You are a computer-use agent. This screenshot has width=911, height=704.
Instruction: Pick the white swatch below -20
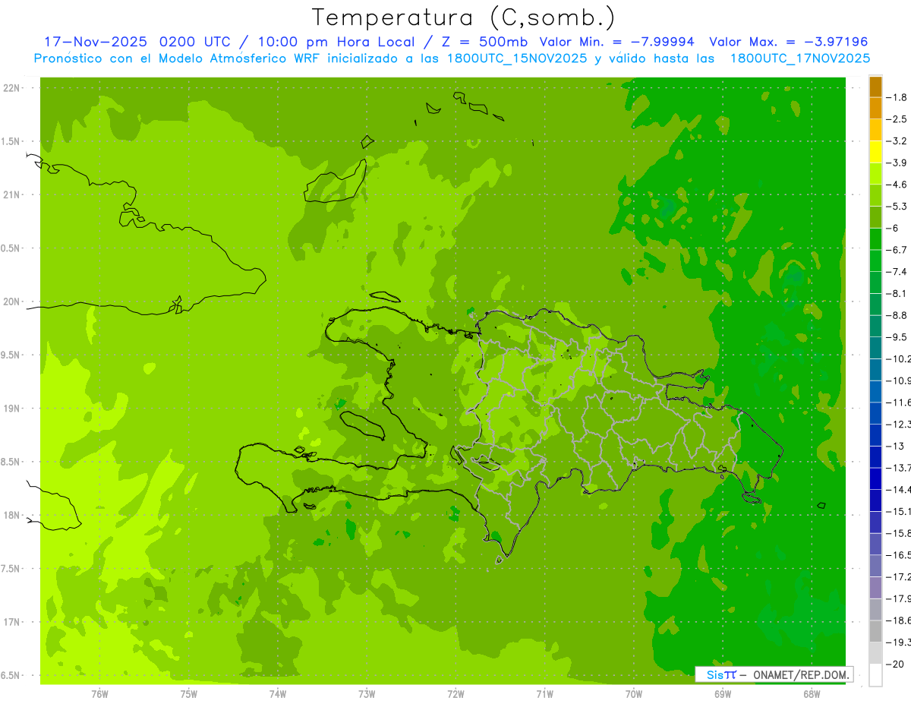pos(875,675)
